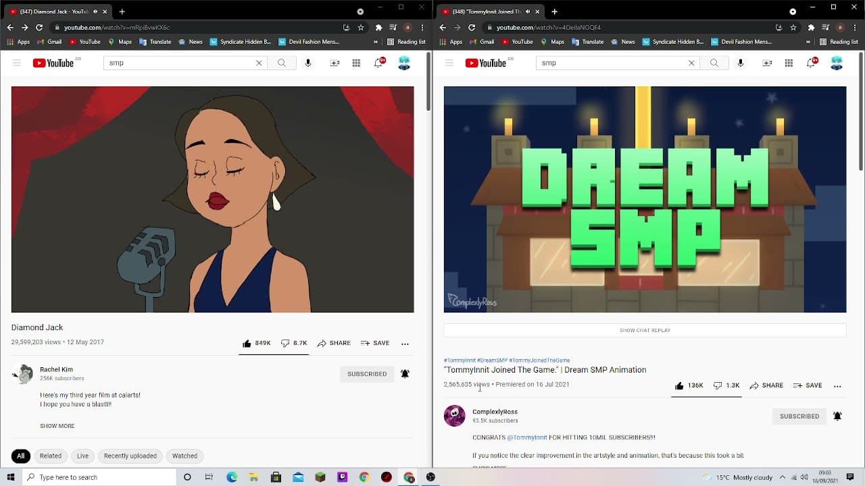Viewport: 865px width, 486px height.
Task: Share the TommyInnit Dream SMP animation
Action: [766, 385]
